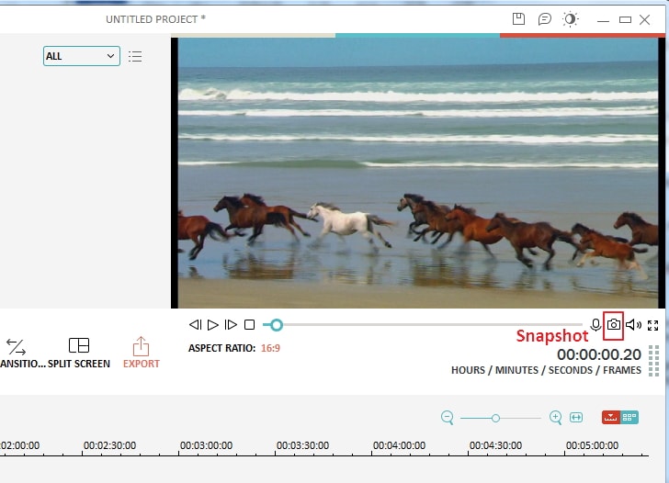The image size is (669, 483).
Task: Open the Split Screen tab
Action: point(79,354)
